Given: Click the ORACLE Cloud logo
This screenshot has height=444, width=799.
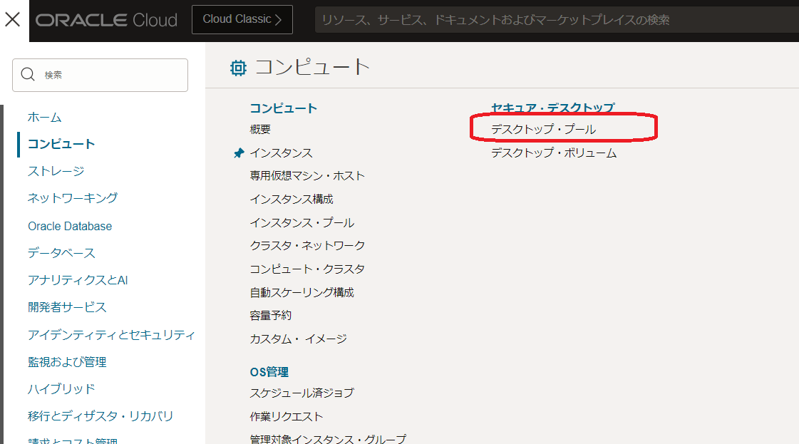Looking at the screenshot, I should (x=105, y=19).
